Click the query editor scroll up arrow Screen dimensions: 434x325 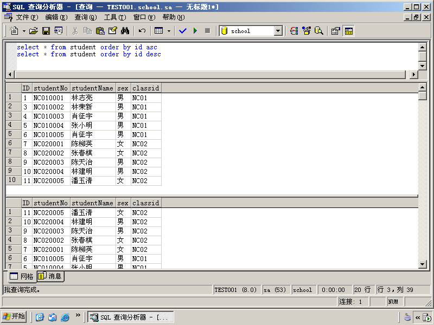422,47
